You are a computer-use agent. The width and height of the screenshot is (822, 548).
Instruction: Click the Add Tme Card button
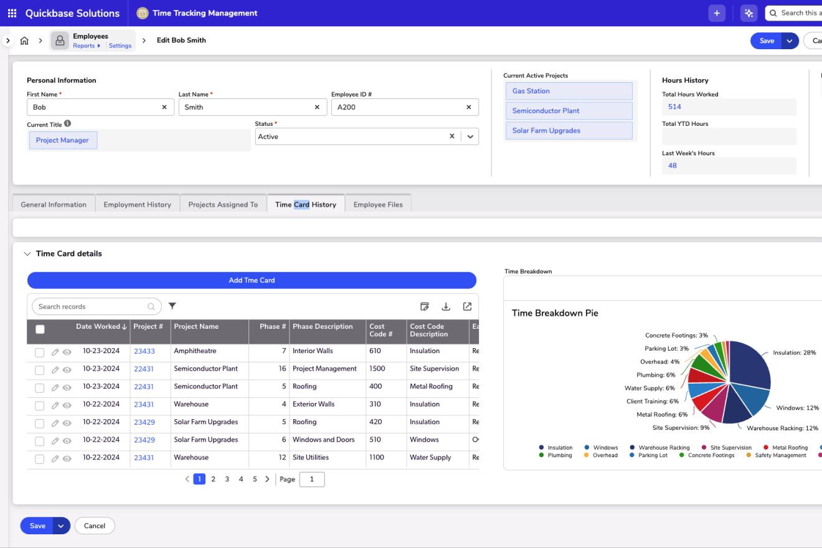click(x=252, y=280)
